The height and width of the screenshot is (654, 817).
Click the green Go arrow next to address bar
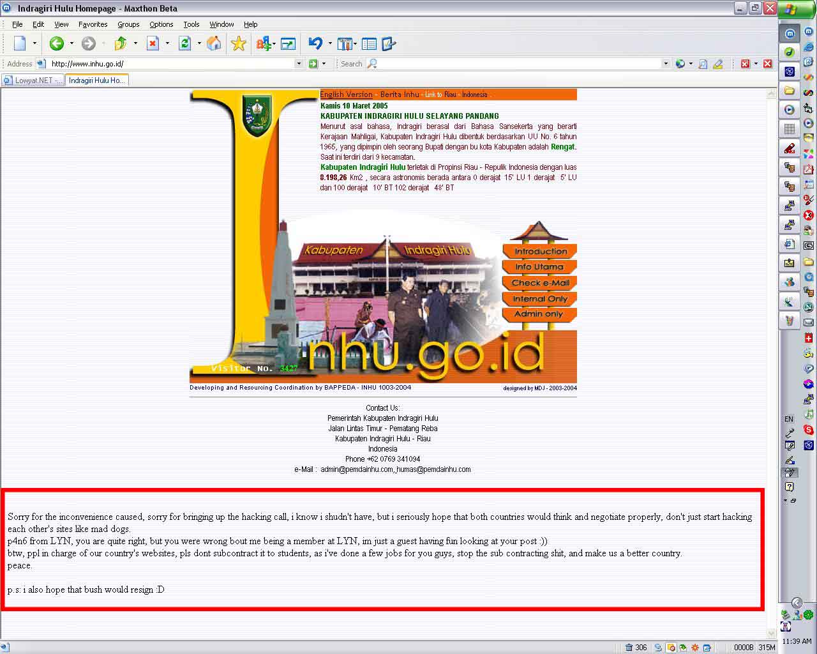313,64
